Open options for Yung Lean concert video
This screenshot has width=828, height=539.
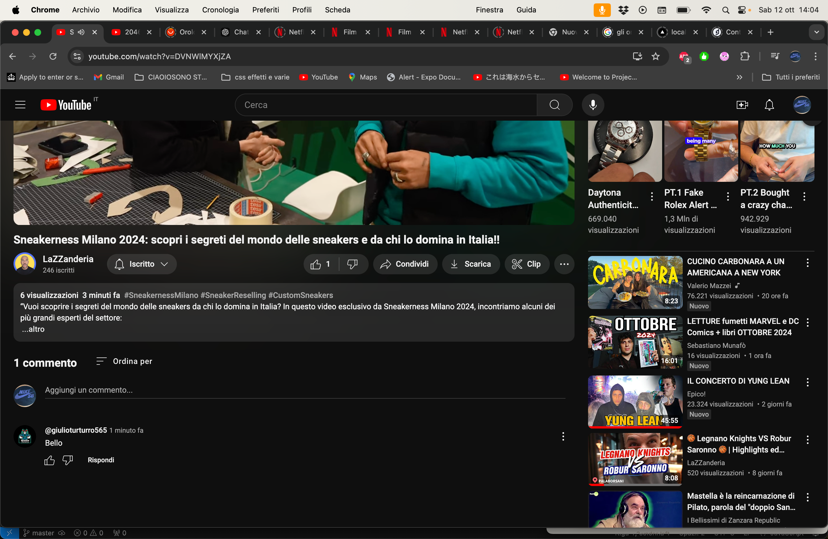pos(807,382)
